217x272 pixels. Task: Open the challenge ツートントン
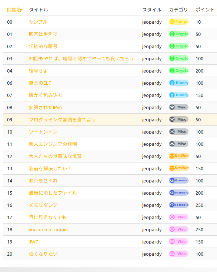43,132
